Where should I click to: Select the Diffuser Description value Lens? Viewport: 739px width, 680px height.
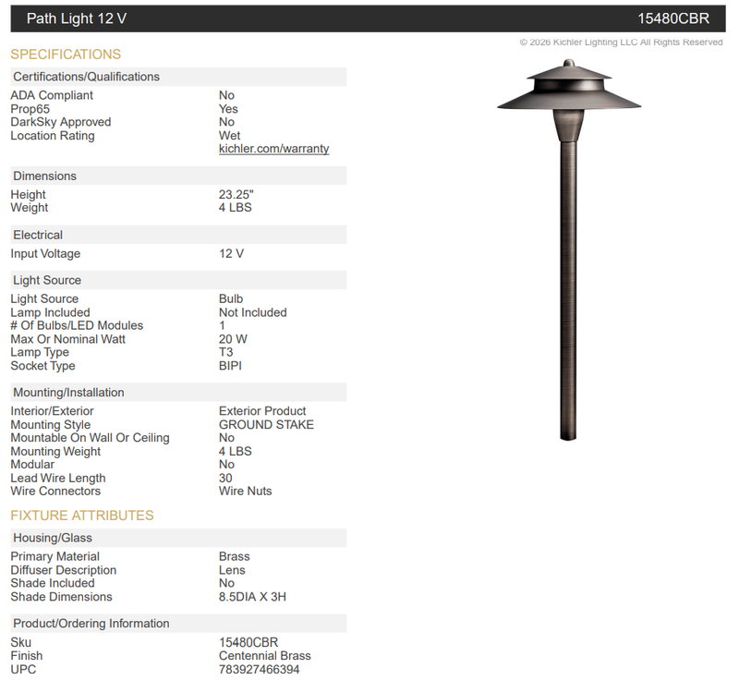point(232,570)
